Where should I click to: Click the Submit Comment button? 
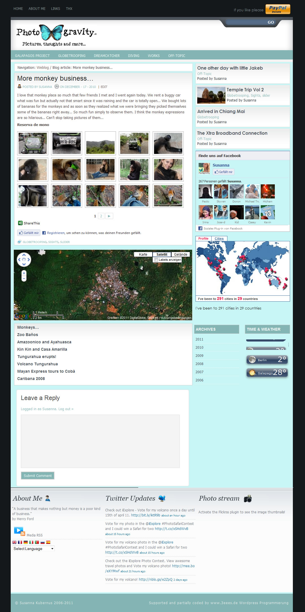pyautogui.click(x=38, y=476)
